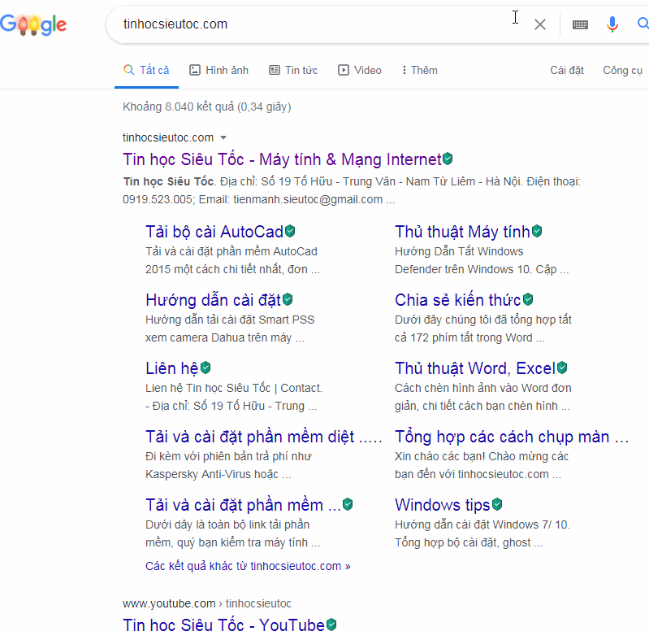The width and height of the screenshot is (649, 631).
Task: Open Tin học Siêu Tốc - Máy tính & Mạng Internet result
Action: coord(283,159)
